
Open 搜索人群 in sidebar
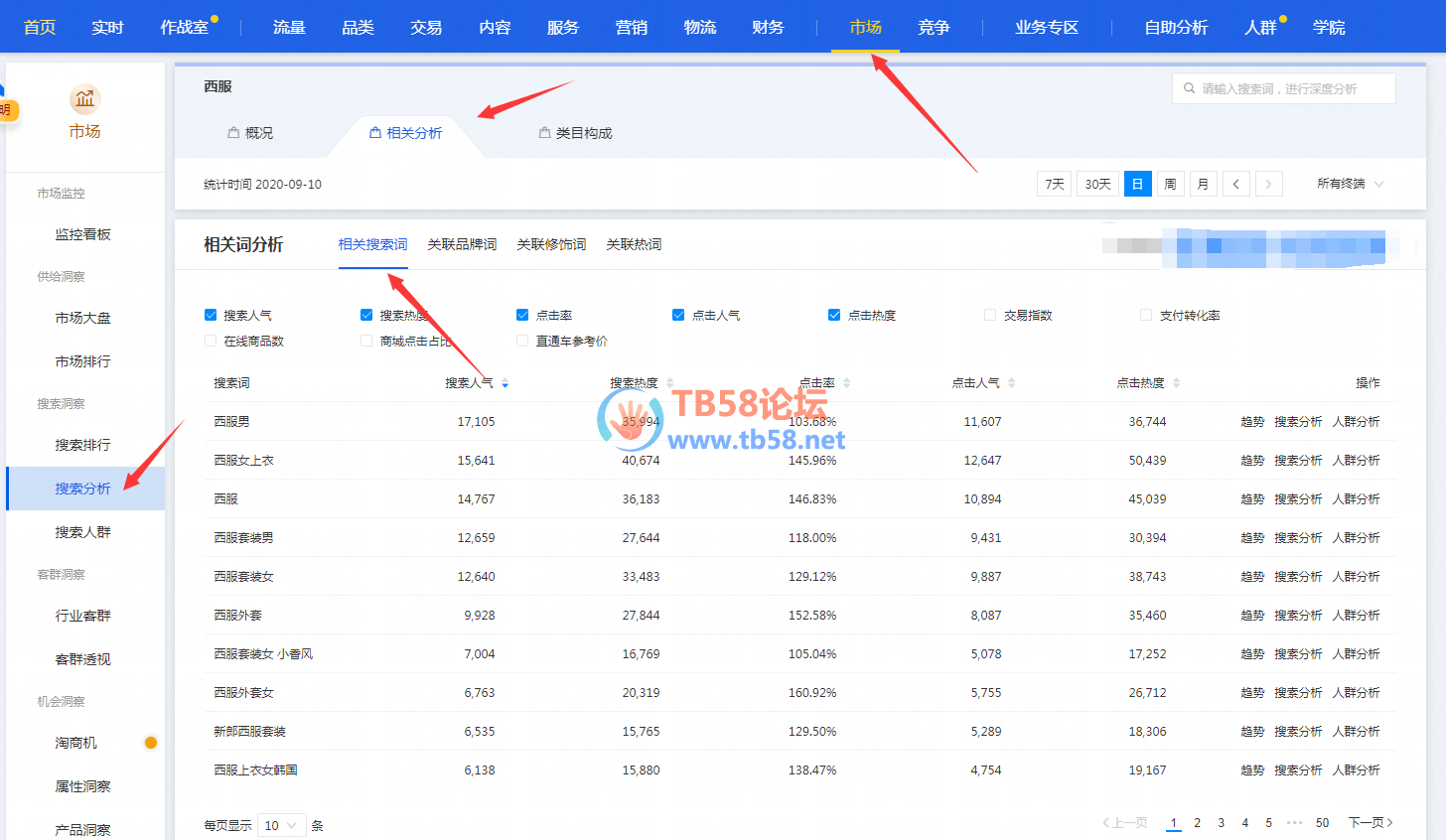pos(83,532)
